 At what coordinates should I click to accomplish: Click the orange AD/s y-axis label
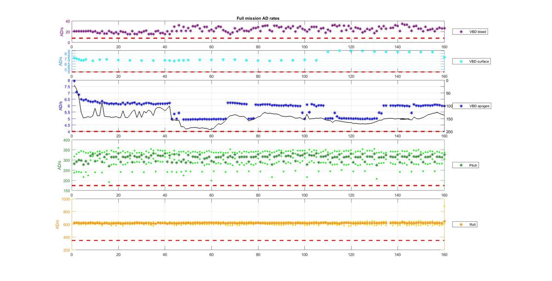point(57,224)
